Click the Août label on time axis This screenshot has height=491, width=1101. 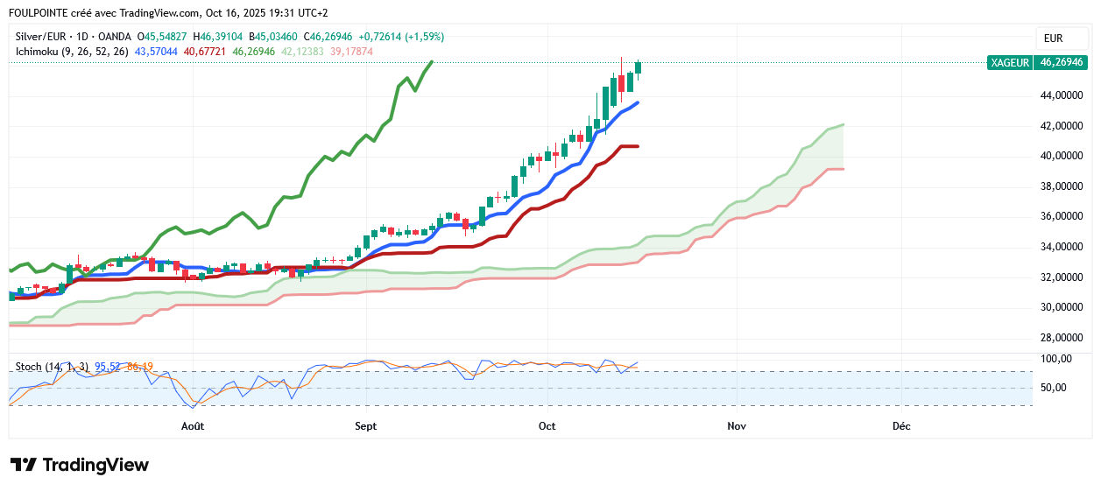pos(193,426)
